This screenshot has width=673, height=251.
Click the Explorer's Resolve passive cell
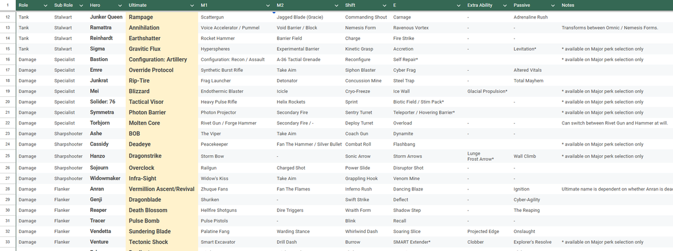pos(535,242)
